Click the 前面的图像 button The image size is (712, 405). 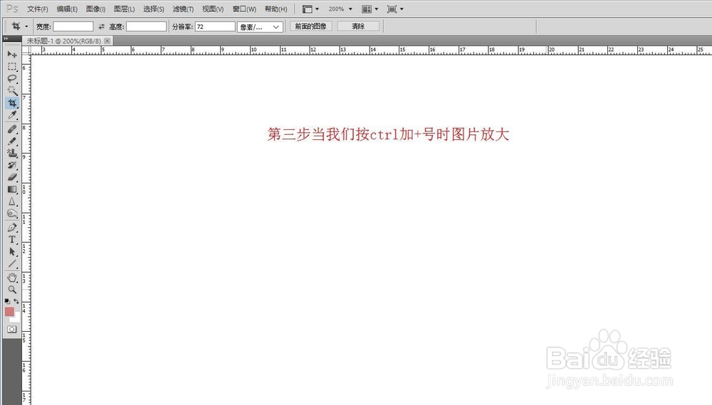pyautogui.click(x=310, y=27)
